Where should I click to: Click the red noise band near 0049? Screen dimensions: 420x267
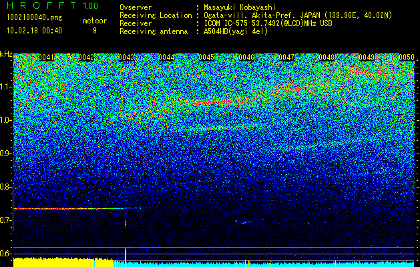pyautogui.click(x=367, y=71)
